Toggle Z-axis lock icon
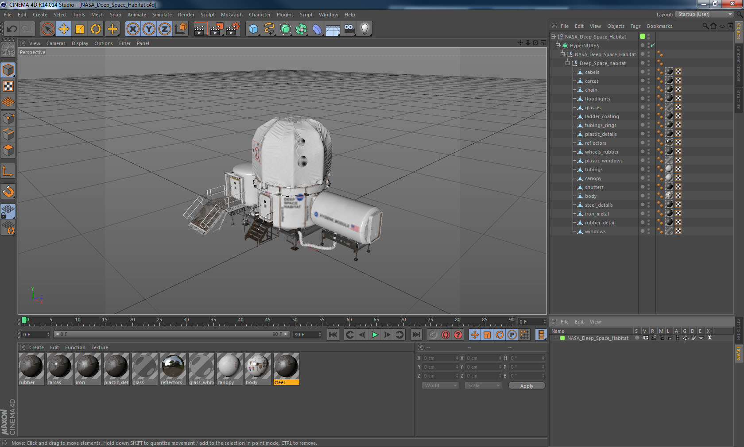 coord(165,29)
